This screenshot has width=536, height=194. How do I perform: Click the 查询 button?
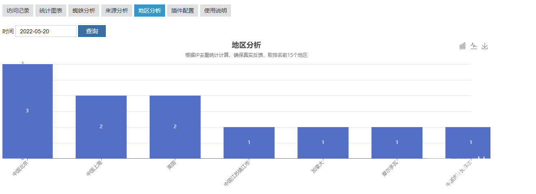click(x=92, y=31)
